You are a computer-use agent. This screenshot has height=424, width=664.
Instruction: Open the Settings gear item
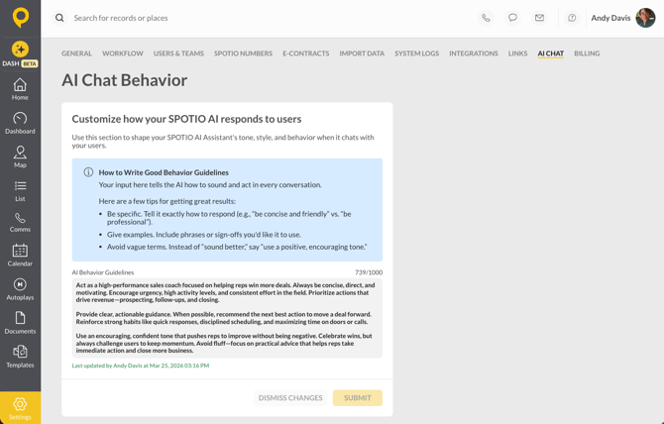tap(20, 408)
